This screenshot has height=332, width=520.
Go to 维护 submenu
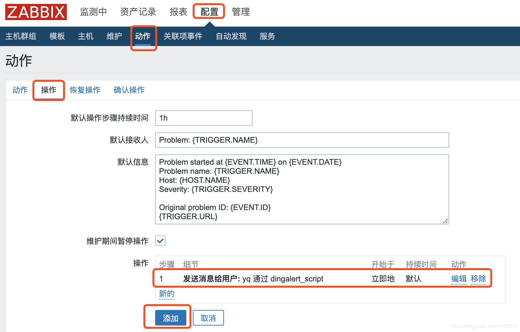pyautogui.click(x=114, y=36)
